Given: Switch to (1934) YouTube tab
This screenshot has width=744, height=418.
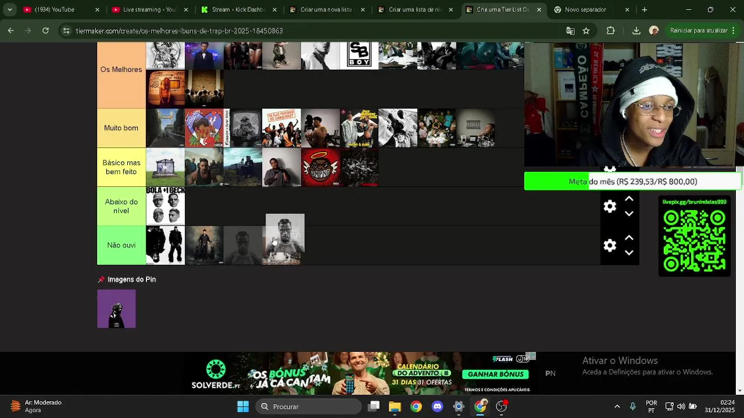Looking at the screenshot, I should (x=61, y=10).
